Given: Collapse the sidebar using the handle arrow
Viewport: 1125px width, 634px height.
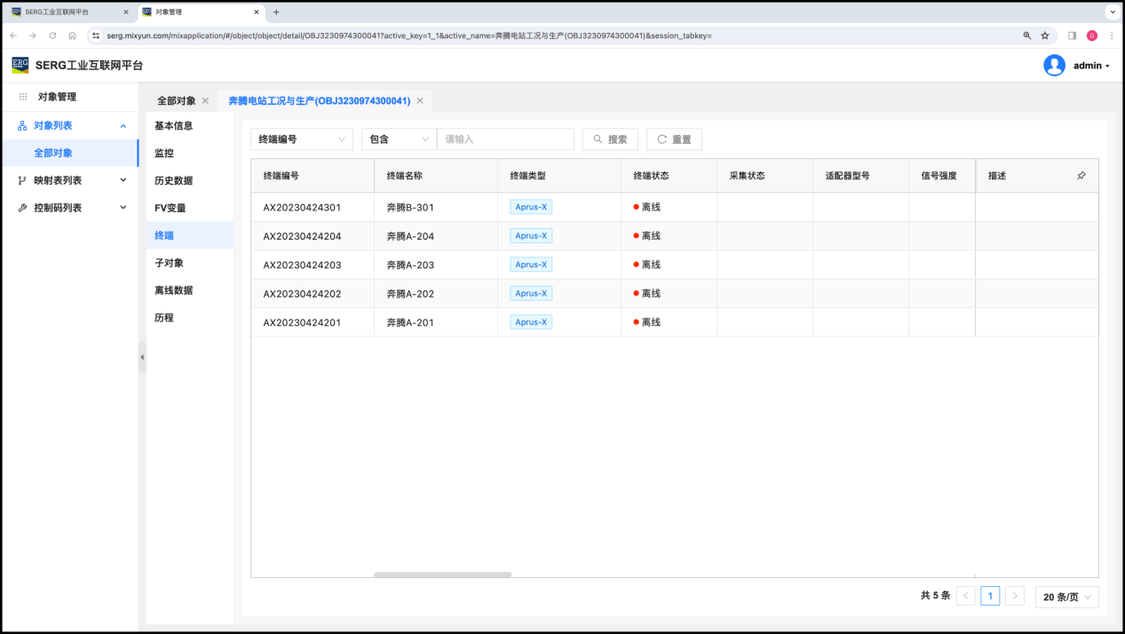Looking at the screenshot, I should [x=142, y=357].
